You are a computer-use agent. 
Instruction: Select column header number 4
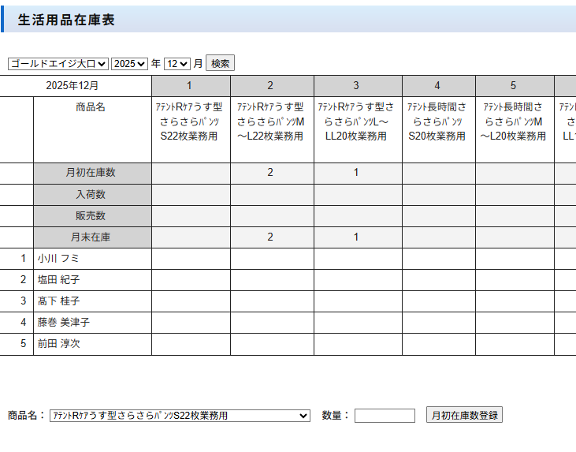click(438, 86)
